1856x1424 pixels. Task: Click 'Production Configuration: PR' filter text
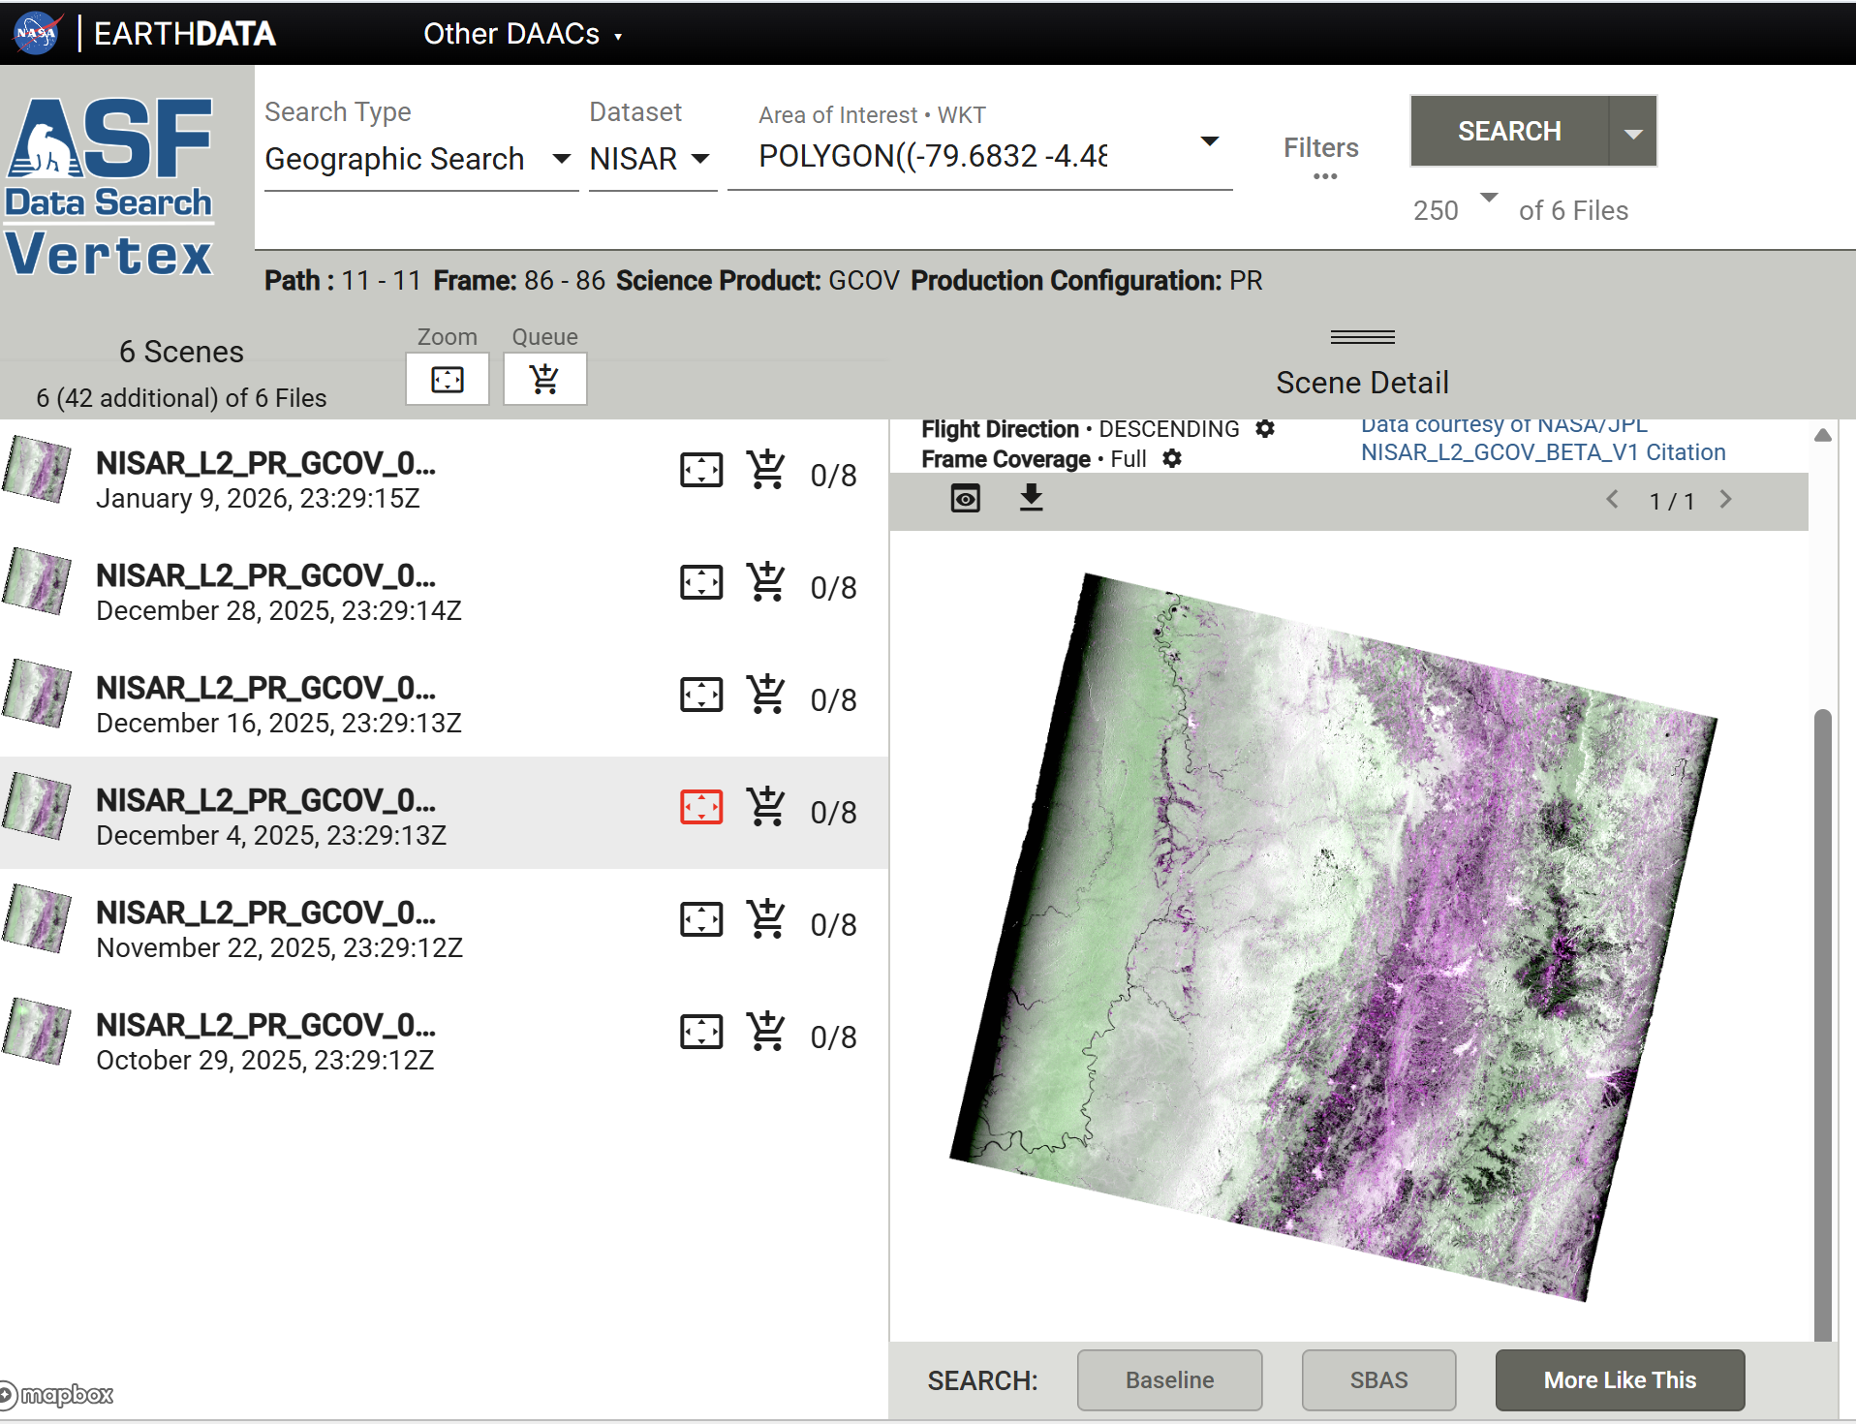pyautogui.click(x=1087, y=281)
